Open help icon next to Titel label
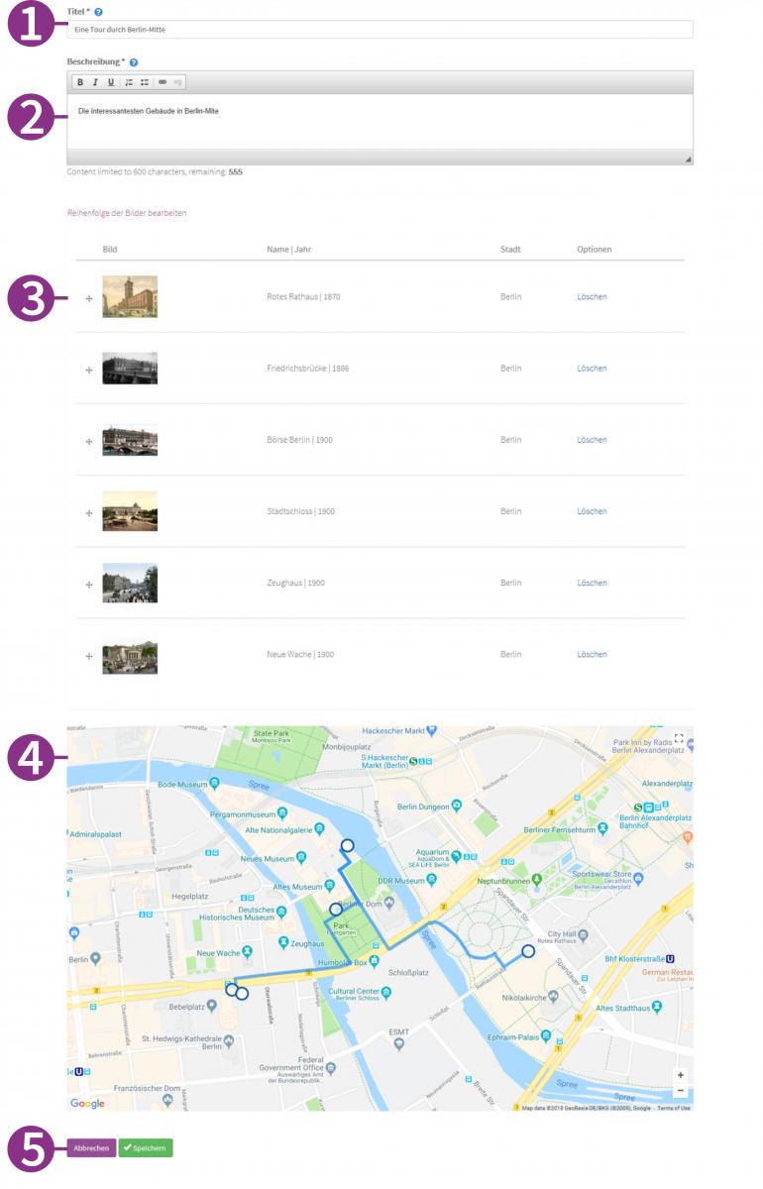This screenshot has width=763, height=1189. coord(99,12)
